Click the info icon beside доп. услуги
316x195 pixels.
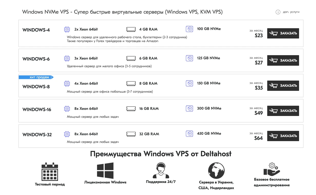(x=278, y=12)
